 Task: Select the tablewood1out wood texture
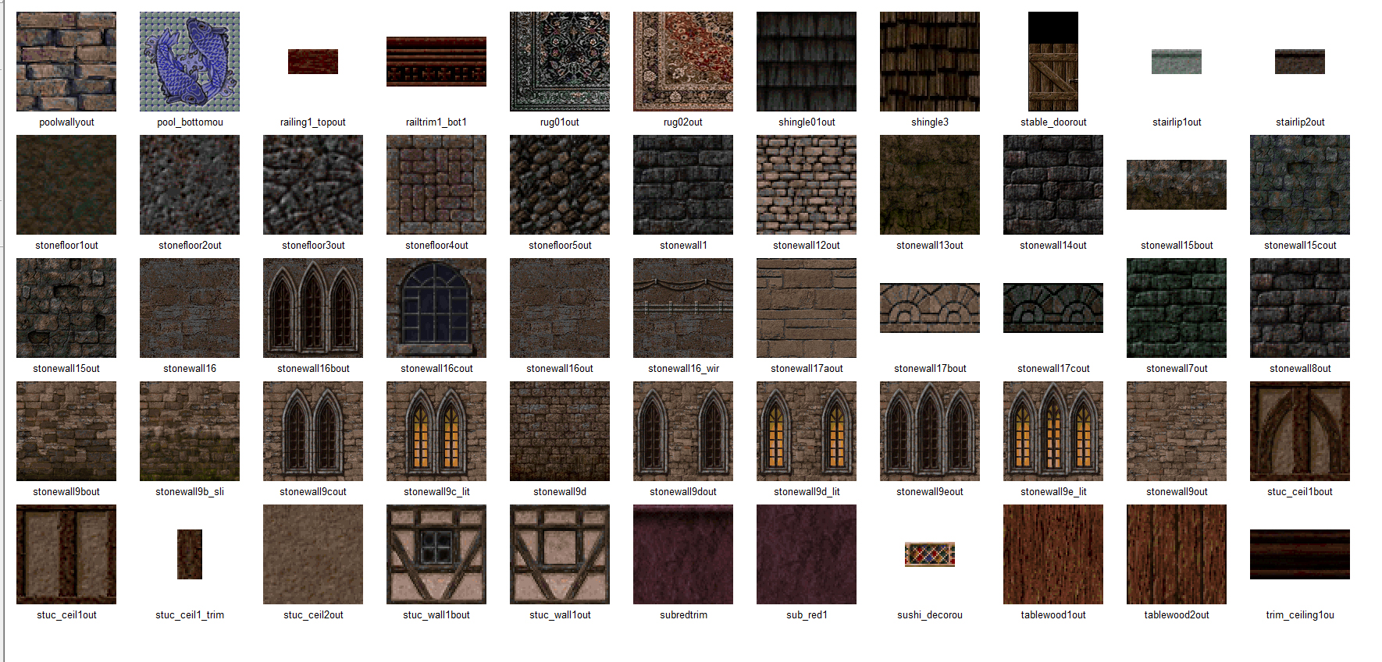pyautogui.click(x=1053, y=554)
